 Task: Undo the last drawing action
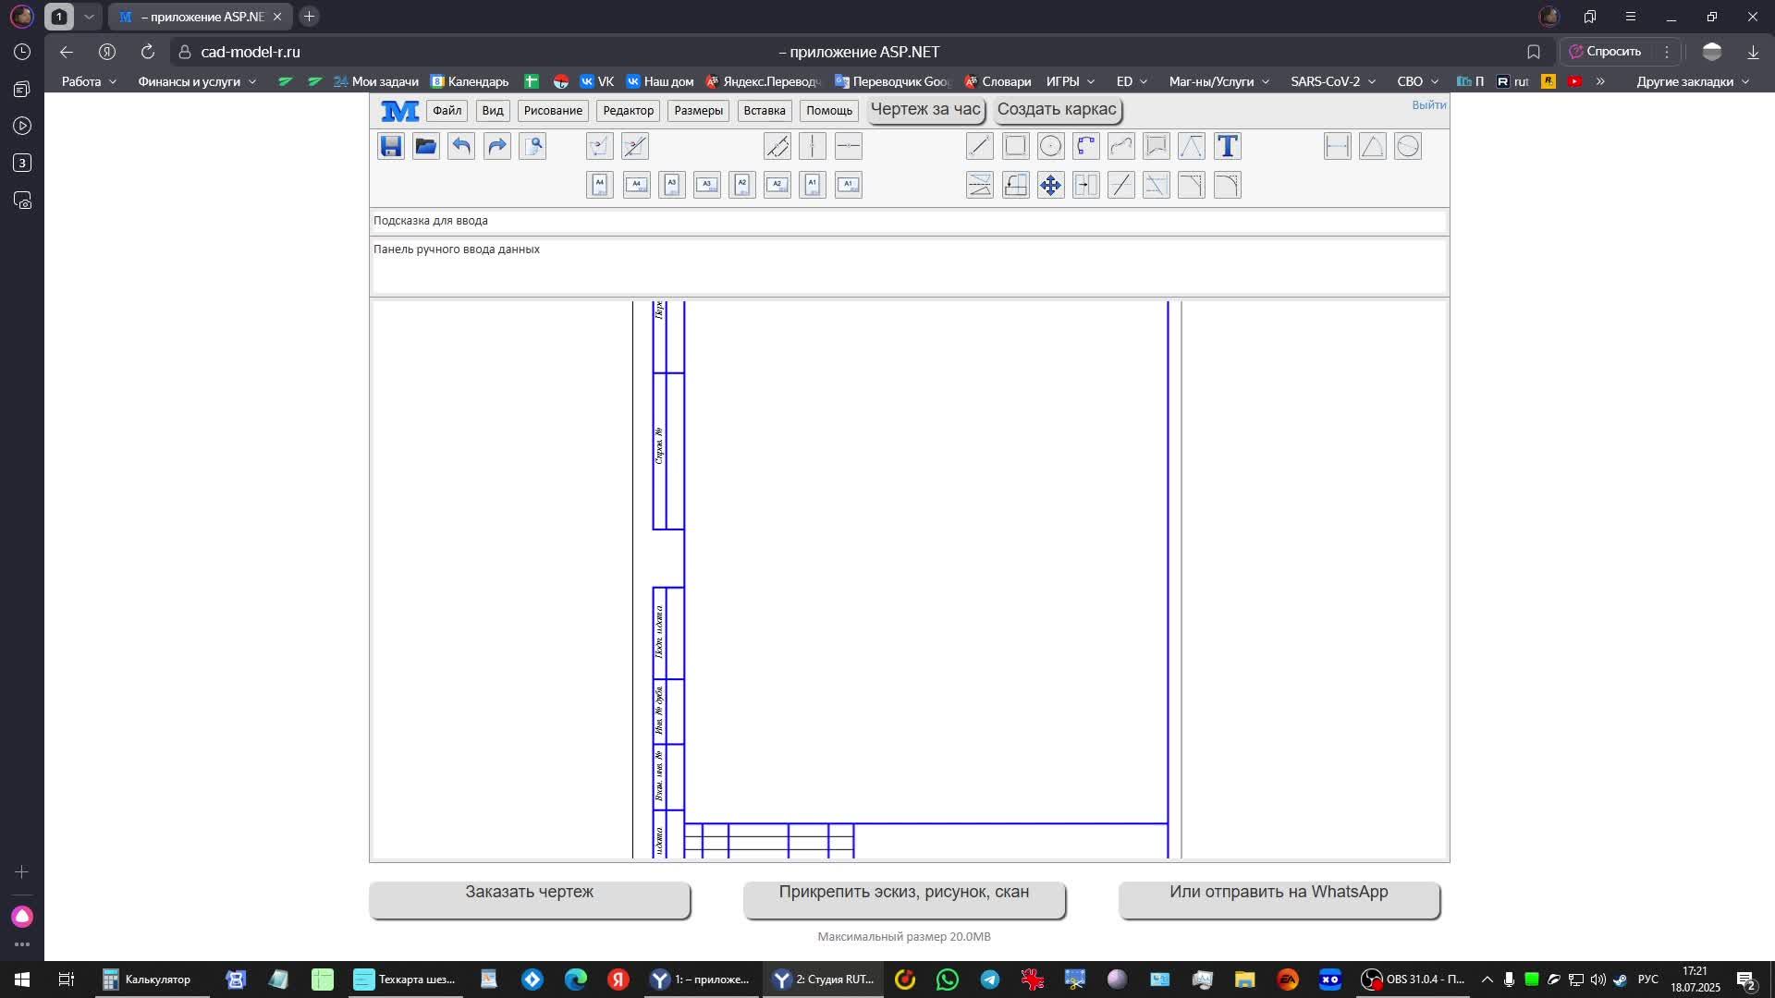461,146
